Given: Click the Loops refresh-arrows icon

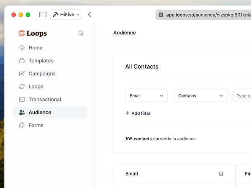Looking at the screenshot, I should (x=22, y=87).
